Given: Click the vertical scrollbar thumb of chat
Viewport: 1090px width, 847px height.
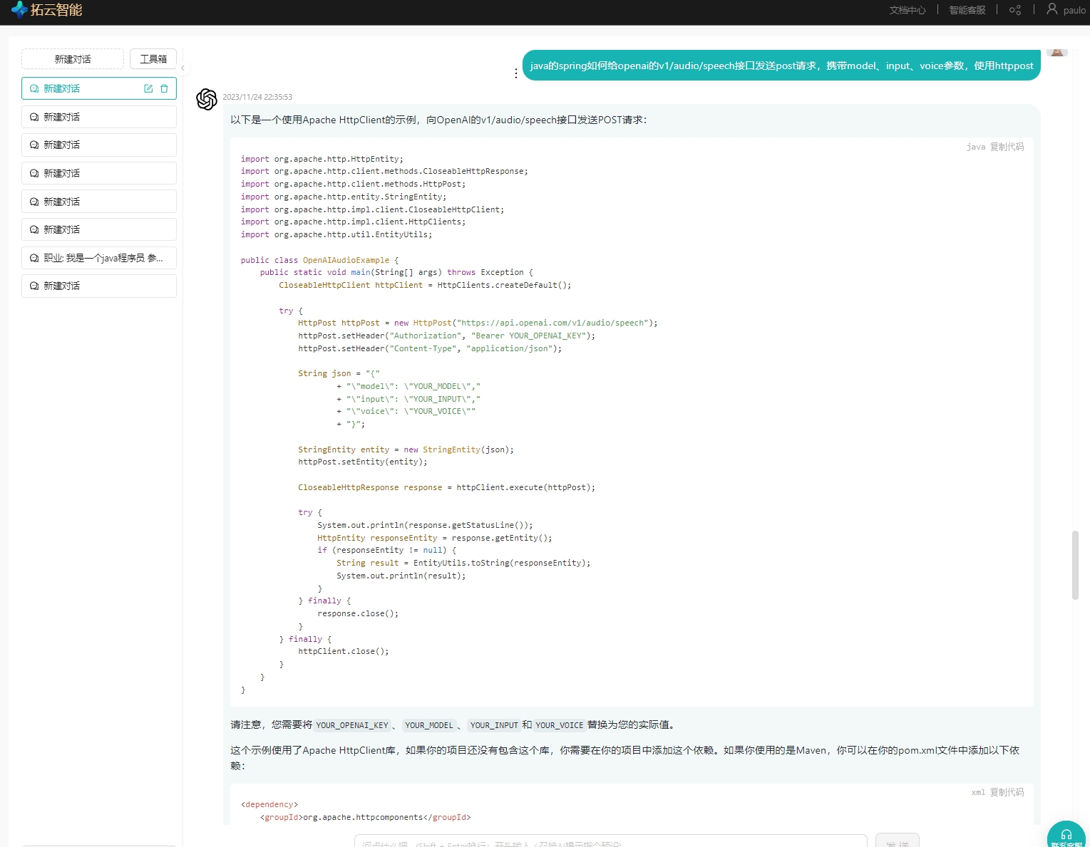Looking at the screenshot, I should point(1075,565).
